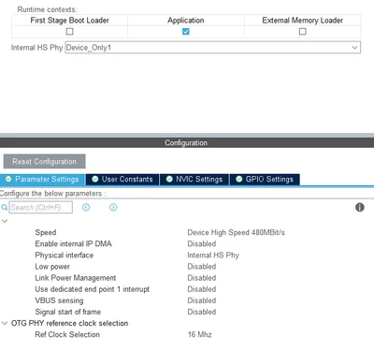
Task: Click Disabled value for Link Power Management
Action: click(202, 278)
